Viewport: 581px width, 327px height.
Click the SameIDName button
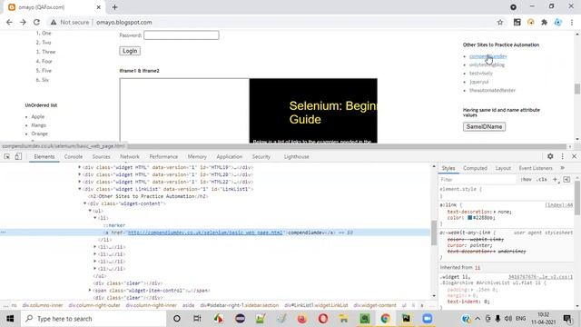tap(484, 127)
